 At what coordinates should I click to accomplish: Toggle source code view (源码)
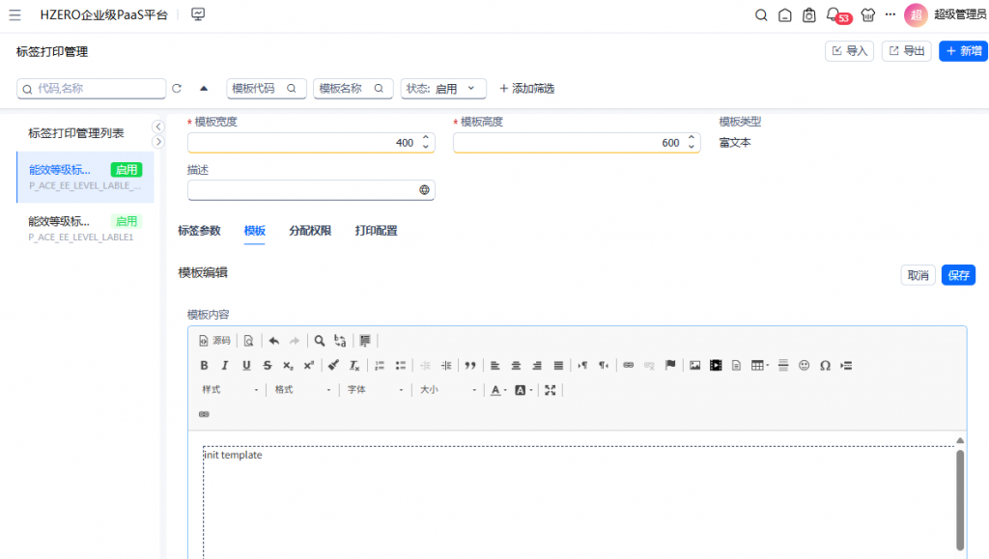[214, 341]
